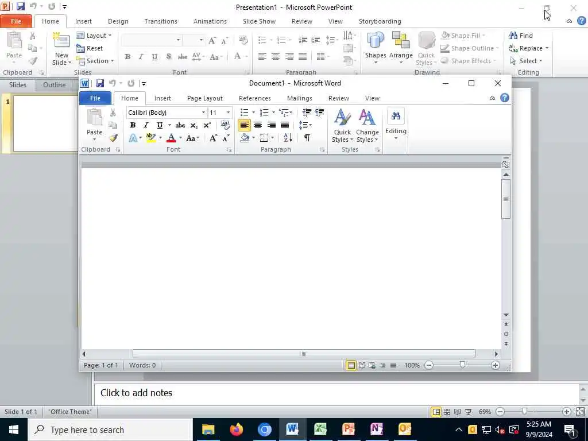Toggle Underline in Word ribbon

[x=160, y=125]
